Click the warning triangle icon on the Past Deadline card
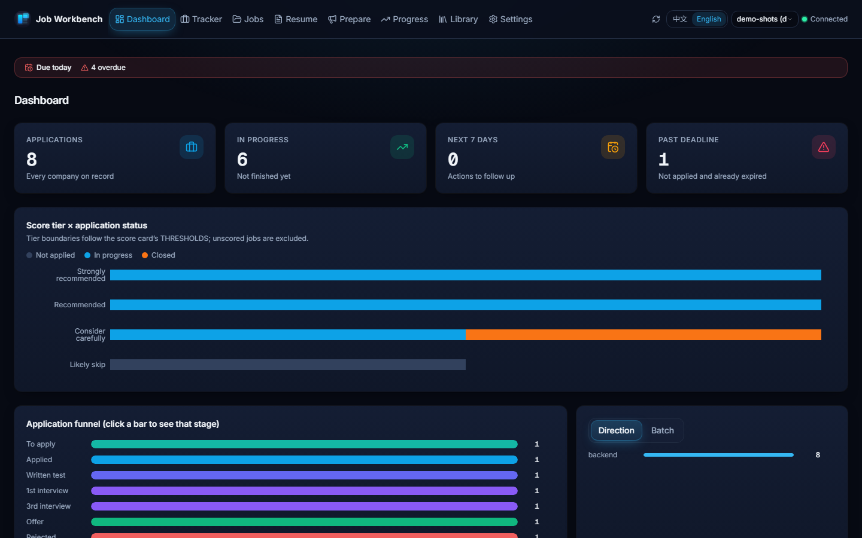The image size is (862, 538). [824, 147]
